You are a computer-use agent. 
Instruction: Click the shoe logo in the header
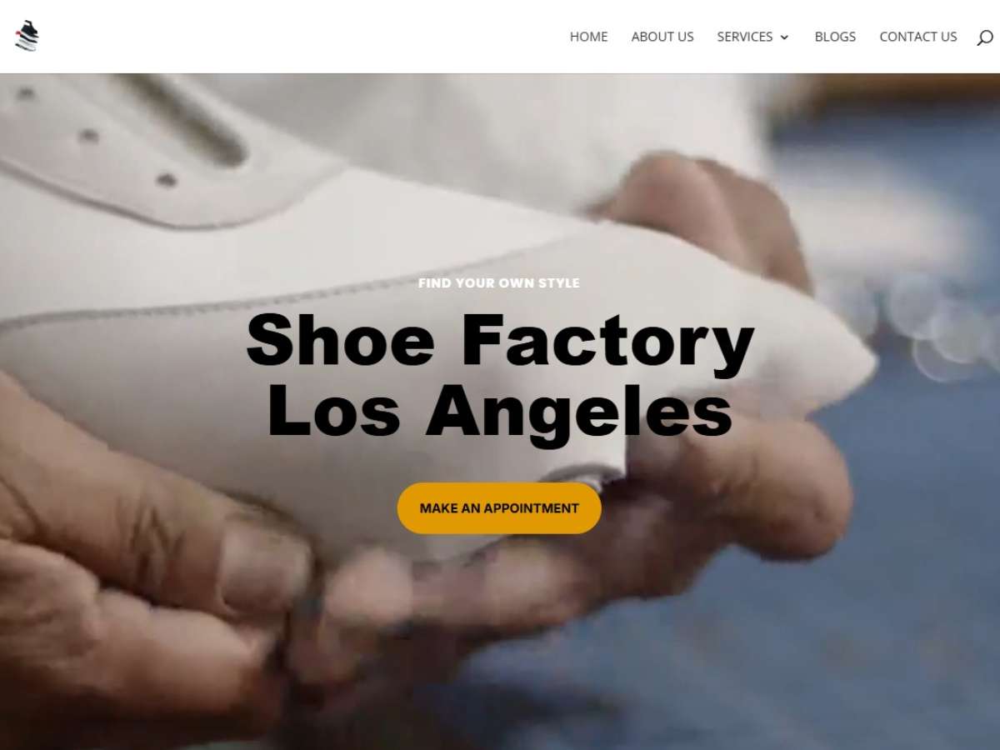click(27, 36)
